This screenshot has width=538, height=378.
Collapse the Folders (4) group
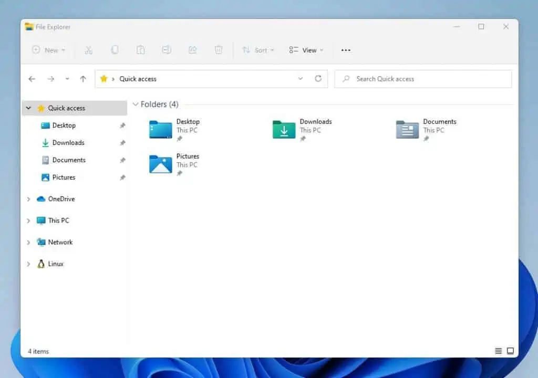point(136,104)
